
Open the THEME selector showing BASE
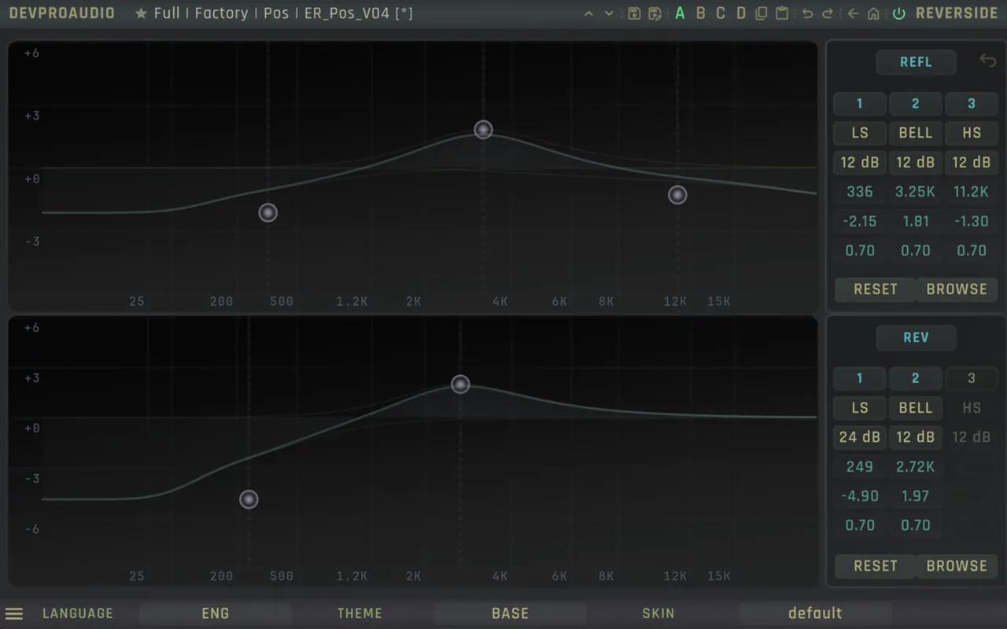click(x=510, y=613)
